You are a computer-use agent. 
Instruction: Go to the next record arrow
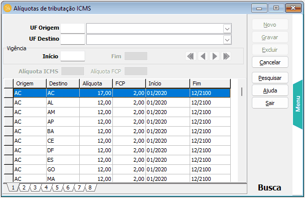tap(215, 56)
